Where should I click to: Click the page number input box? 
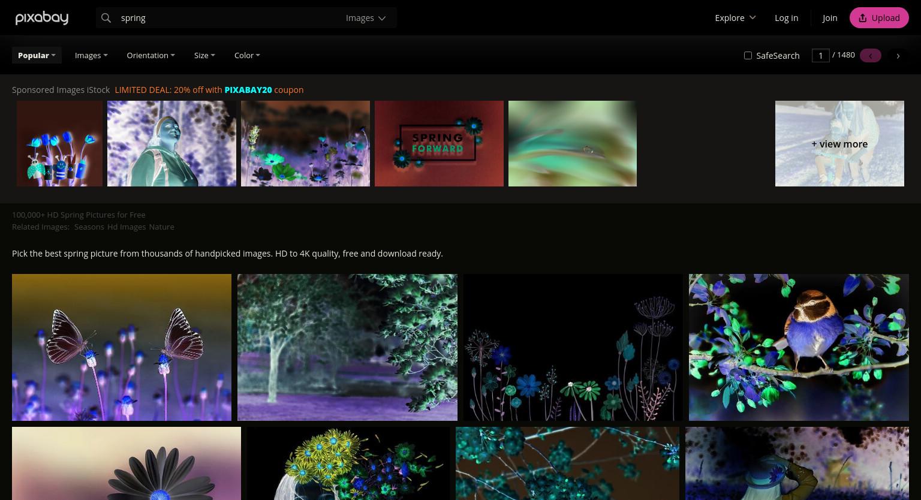[820, 55]
